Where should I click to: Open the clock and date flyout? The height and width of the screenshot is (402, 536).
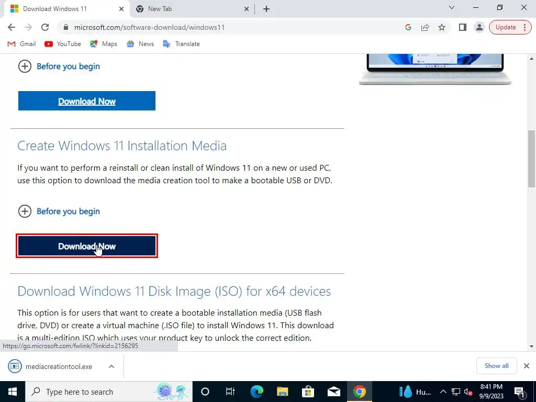click(491, 392)
